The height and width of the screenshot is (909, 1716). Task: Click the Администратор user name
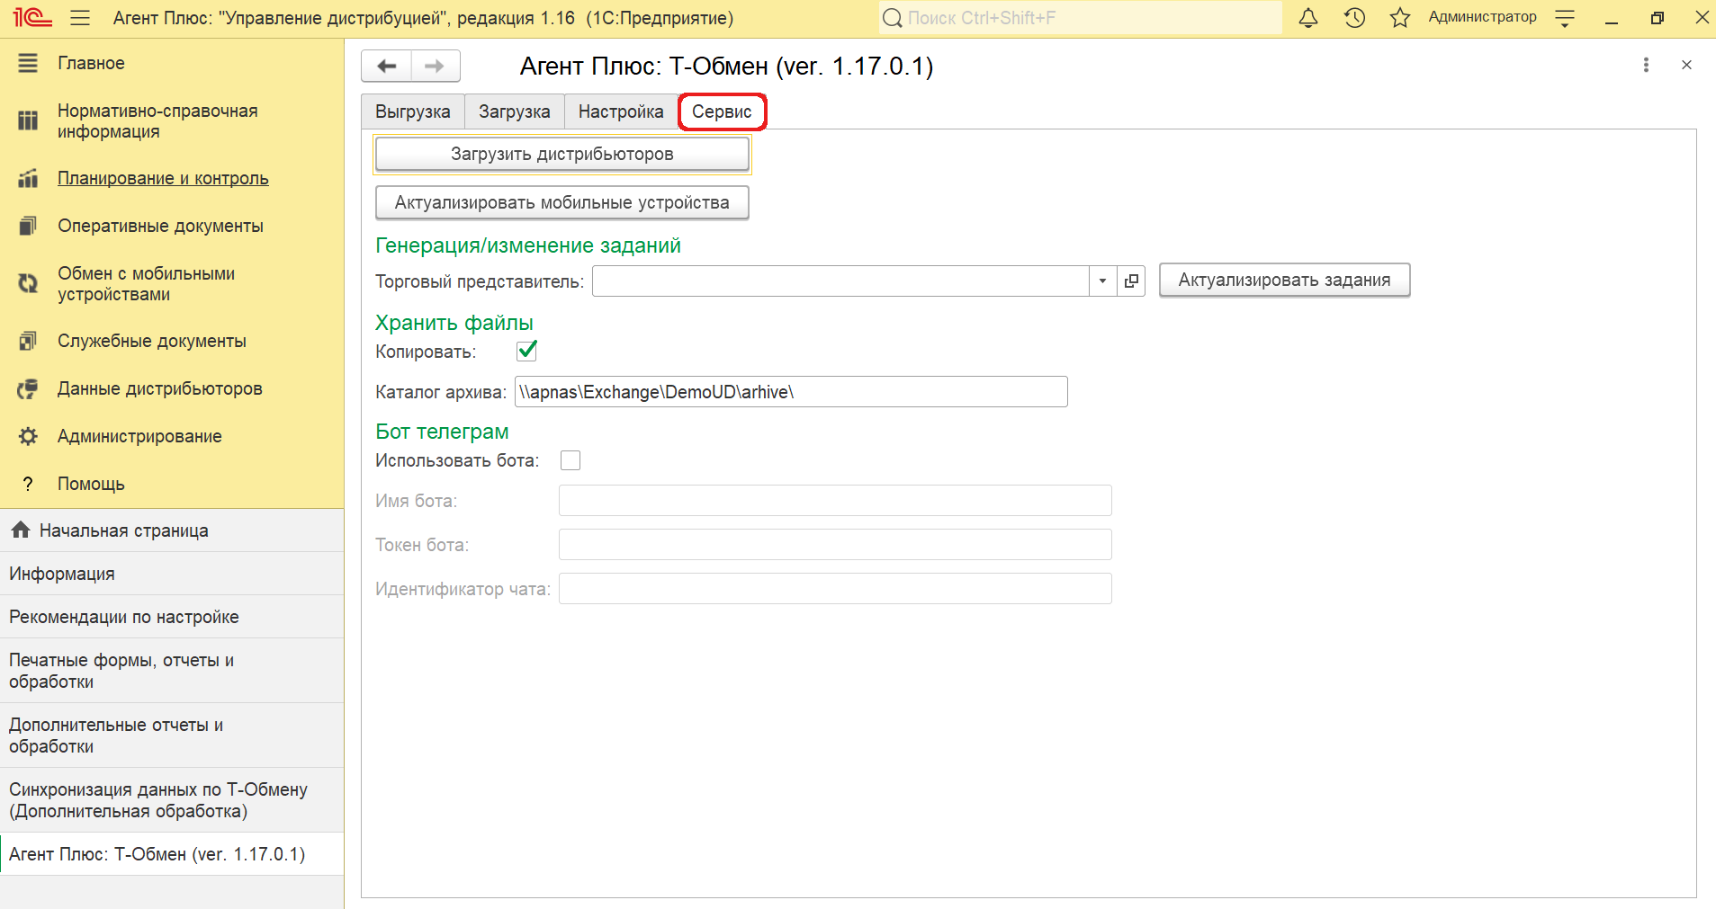pos(1482,17)
